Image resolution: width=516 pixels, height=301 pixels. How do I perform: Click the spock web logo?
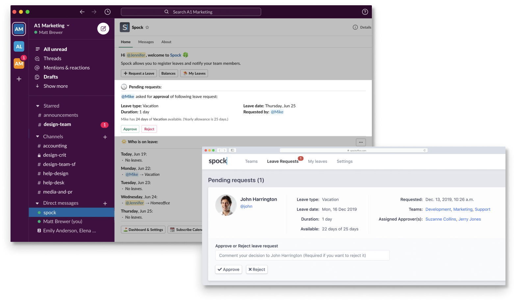tap(218, 161)
